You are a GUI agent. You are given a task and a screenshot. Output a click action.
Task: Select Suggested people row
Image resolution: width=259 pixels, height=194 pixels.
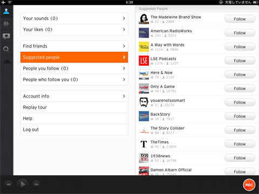coord(74,57)
